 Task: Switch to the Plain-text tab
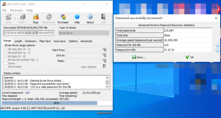45,41
